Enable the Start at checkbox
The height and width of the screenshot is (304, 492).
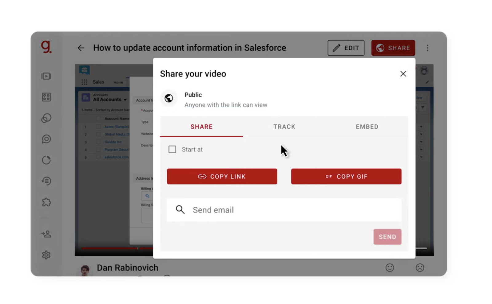[172, 149]
